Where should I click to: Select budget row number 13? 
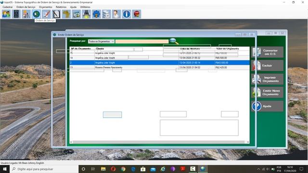pos(159,67)
